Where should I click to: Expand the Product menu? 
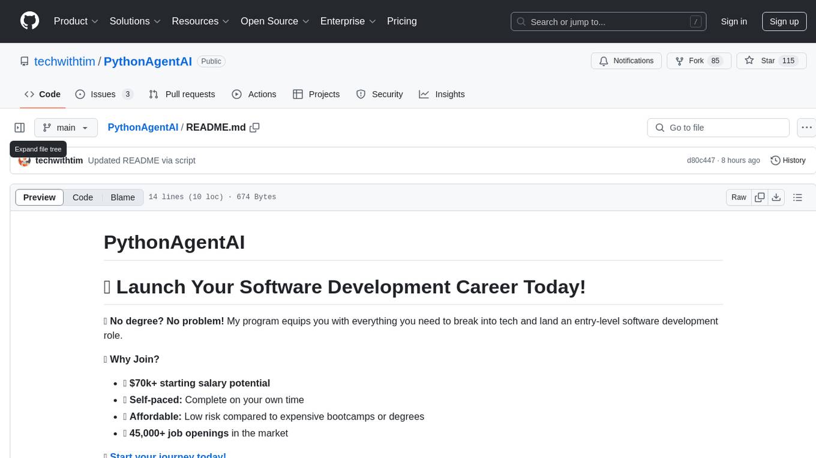[x=76, y=21]
